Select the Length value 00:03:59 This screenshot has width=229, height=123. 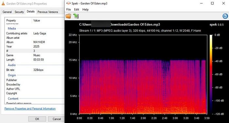click(x=38, y=60)
